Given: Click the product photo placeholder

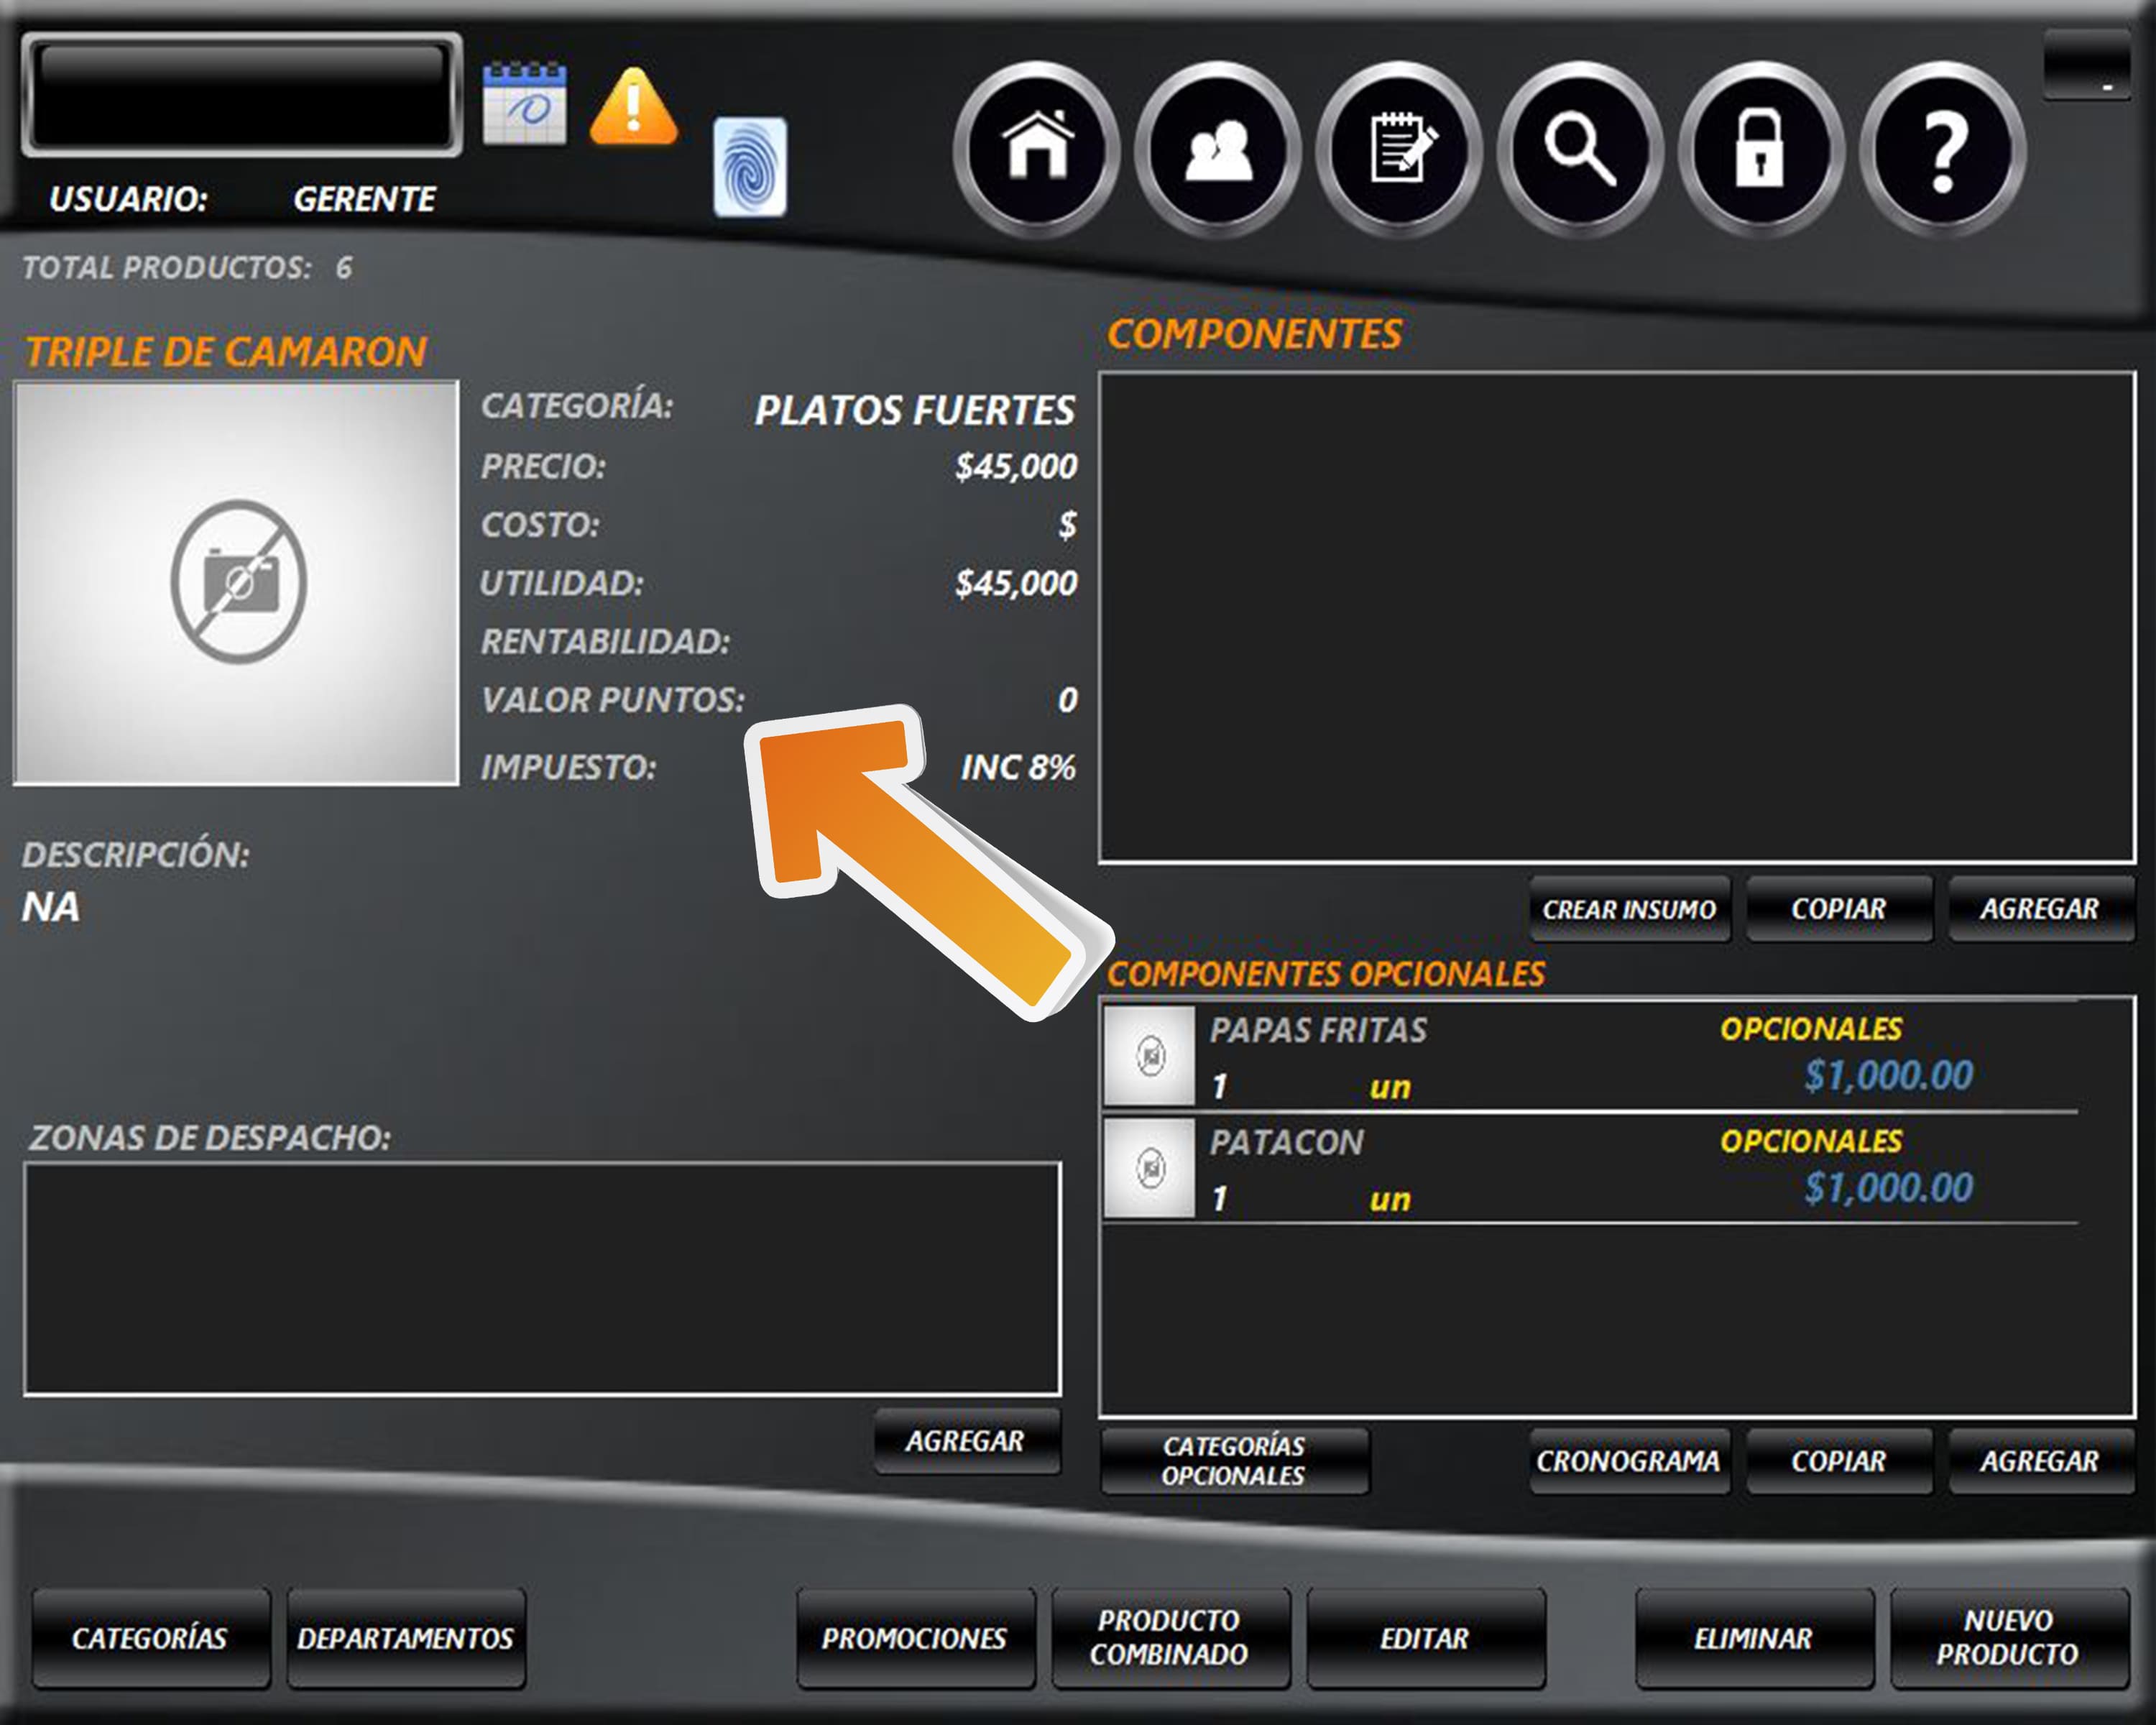Looking at the screenshot, I should [237, 582].
